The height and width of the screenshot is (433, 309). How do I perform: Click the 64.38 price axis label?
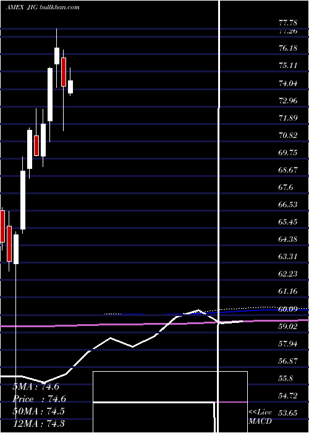(289, 239)
